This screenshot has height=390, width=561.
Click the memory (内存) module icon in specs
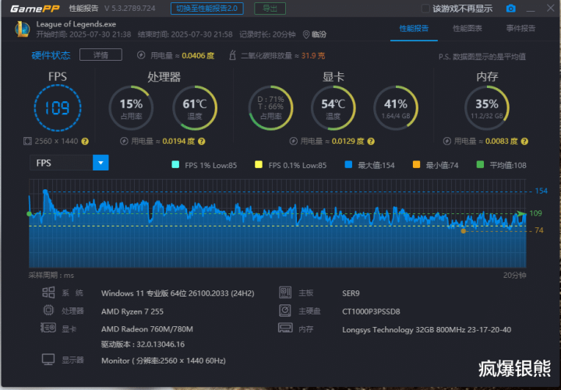point(285,328)
